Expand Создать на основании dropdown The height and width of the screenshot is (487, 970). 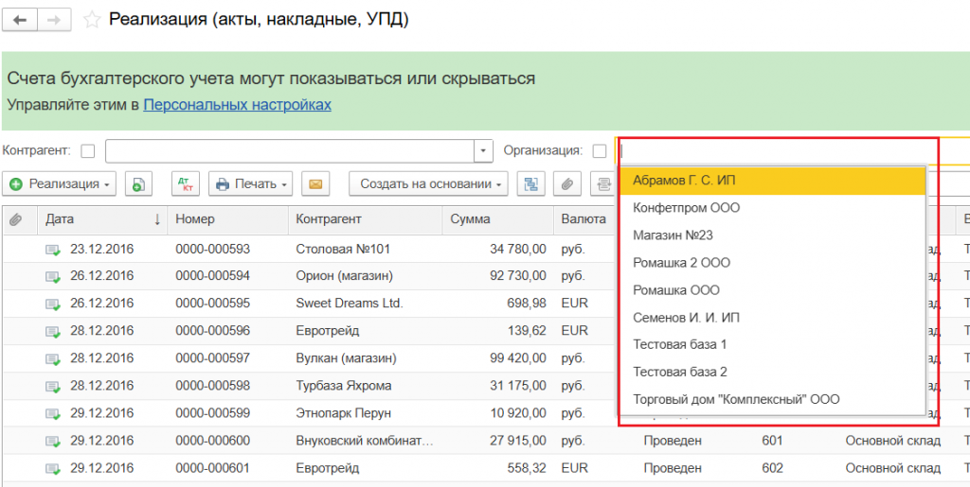(x=428, y=184)
